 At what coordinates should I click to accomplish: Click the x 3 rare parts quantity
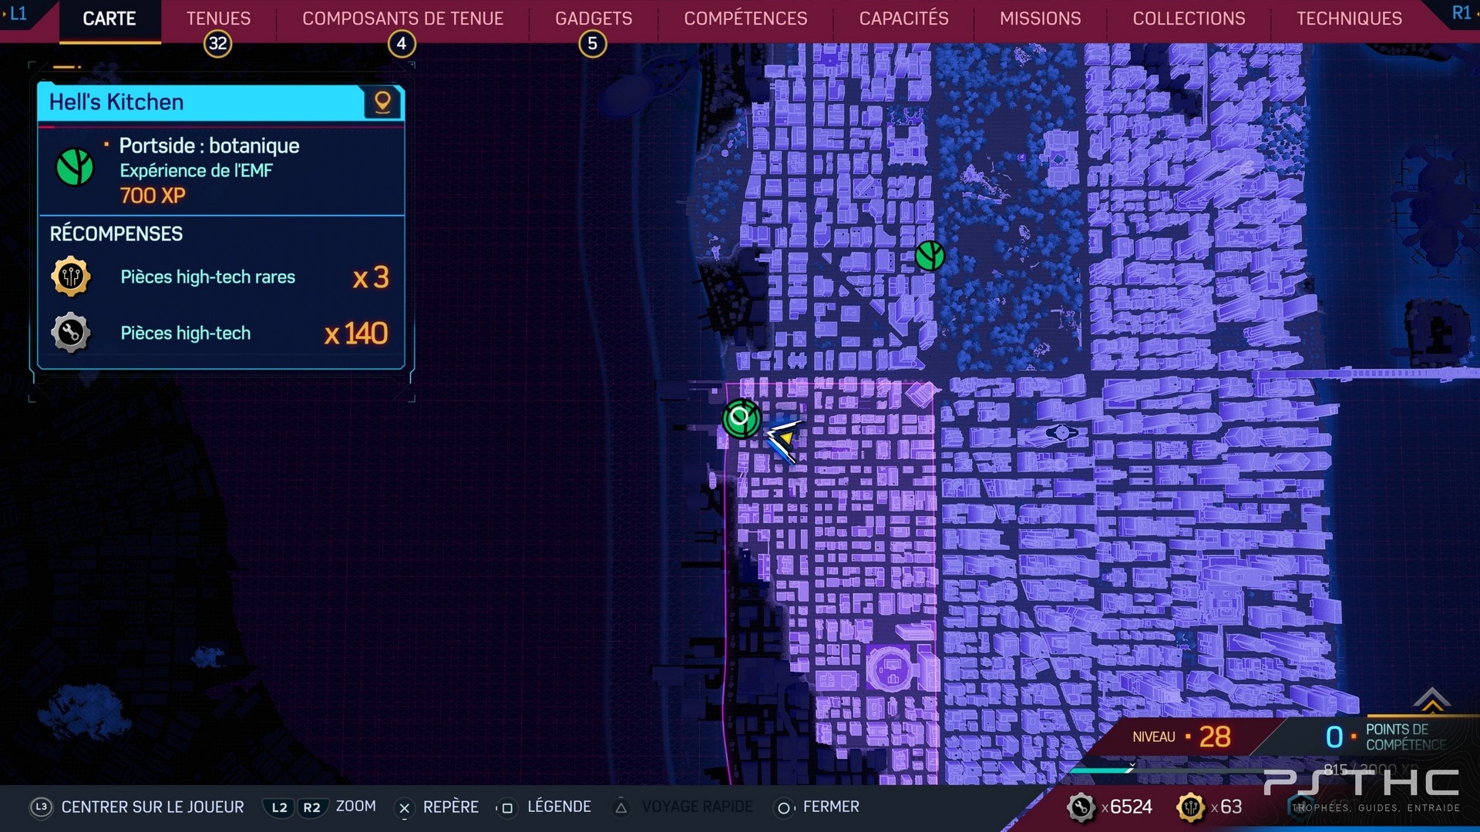click(x=371, y=277)
